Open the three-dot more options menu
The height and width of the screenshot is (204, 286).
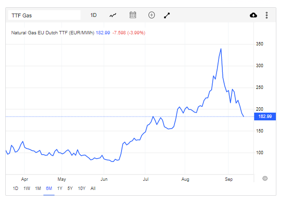(267, 15)
